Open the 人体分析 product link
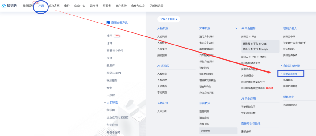The width and height of the screenshot is (316, 136). tap(162, 111)
